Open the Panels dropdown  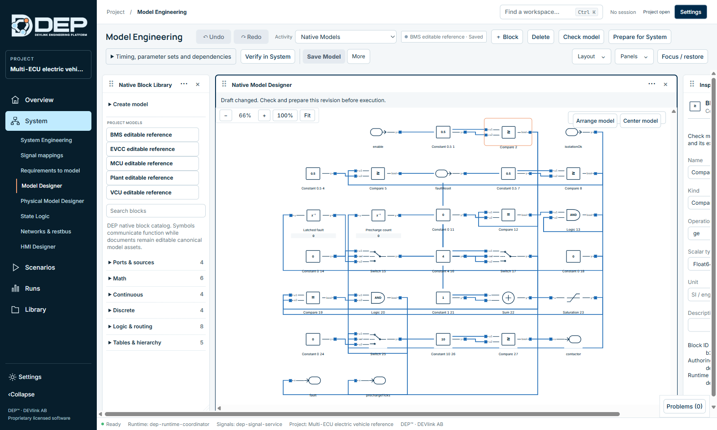[634, 56]
